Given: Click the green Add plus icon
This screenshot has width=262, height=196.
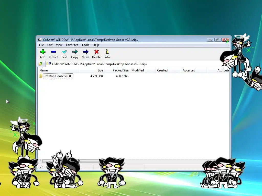Looking at the screenshot, I should click(x=43, y=52).
